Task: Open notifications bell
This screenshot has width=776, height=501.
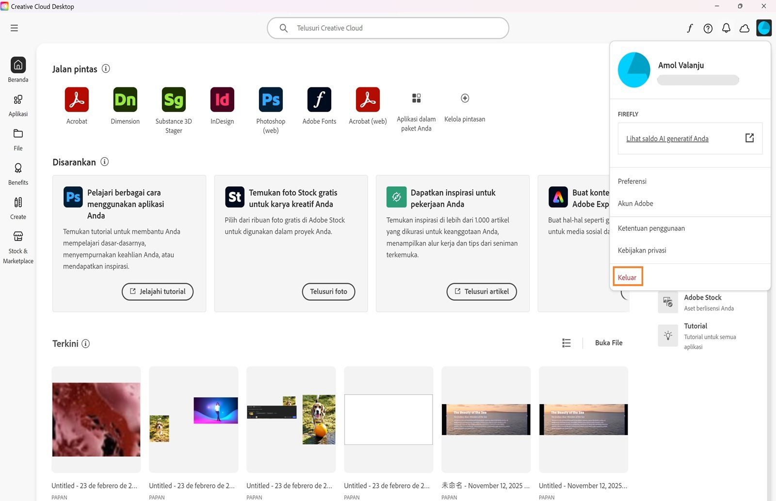Action: point(726,28)
